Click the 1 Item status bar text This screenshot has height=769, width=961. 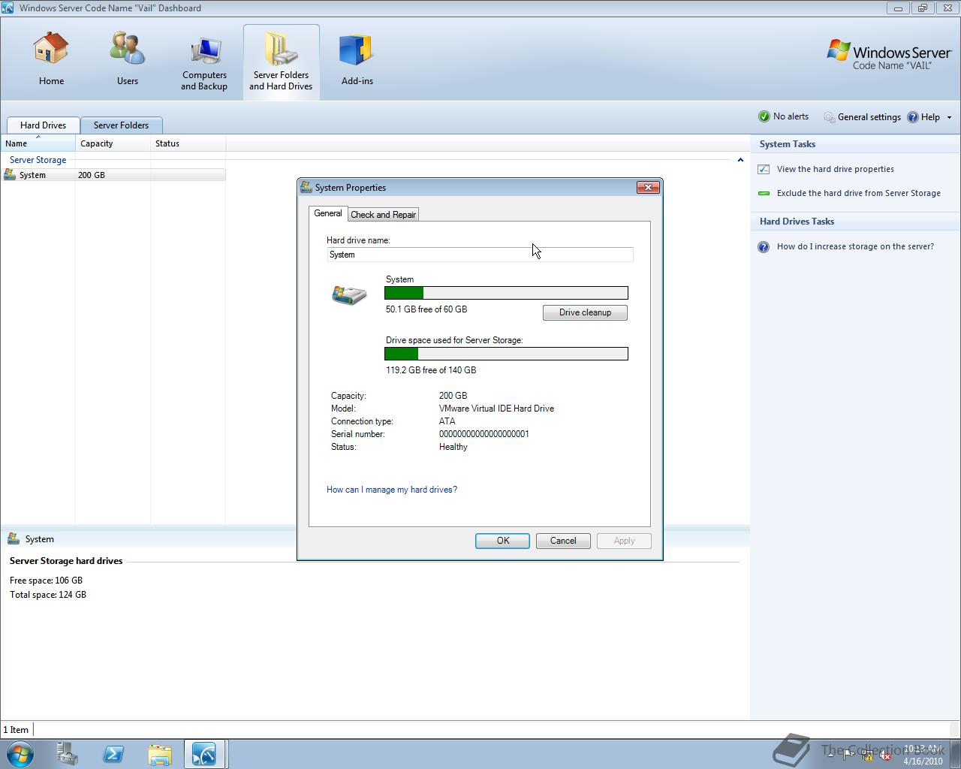coord(16,730)
